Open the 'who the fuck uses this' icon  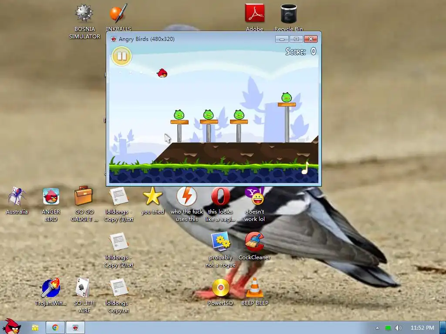[187, 204]
